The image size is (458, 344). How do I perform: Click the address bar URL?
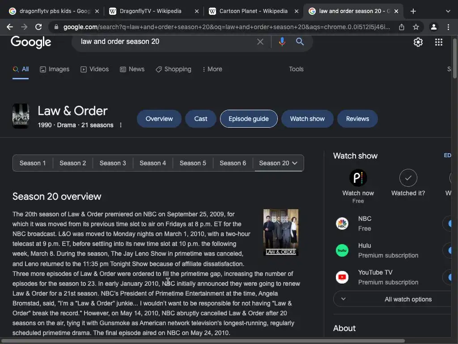tap(227, 27)
